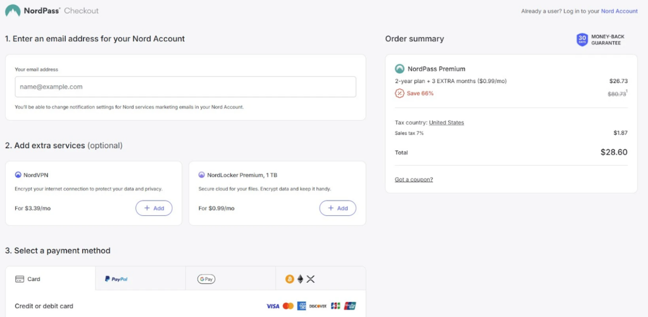Open the Nord Account login link
Image resolution: width=648 pixels, height=317 pixels.
click(619, 11)
